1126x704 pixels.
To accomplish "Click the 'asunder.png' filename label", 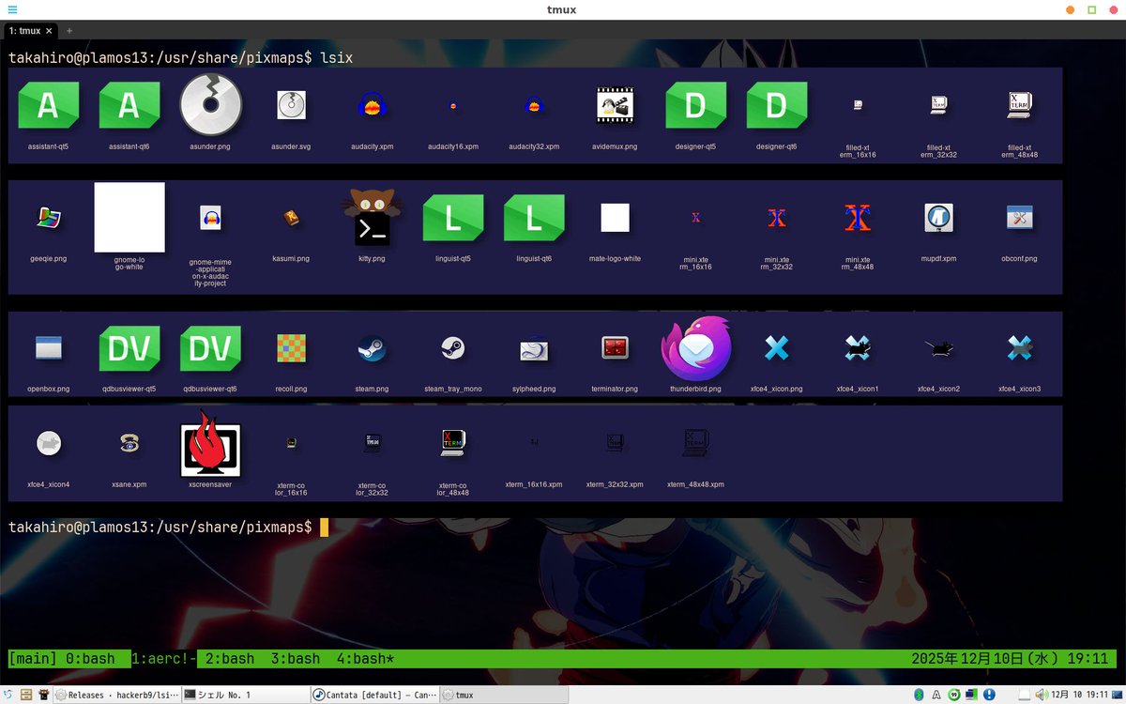I will (210, 146).
